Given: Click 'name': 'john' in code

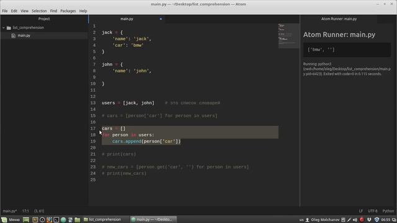Looking at the screenshot, I should [x=132, y=71].
